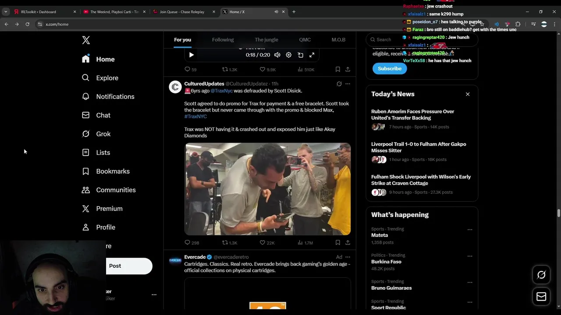Screen dimensions: 561x315
Task: Open Profile in the sidebar
Action: [99, 227]
